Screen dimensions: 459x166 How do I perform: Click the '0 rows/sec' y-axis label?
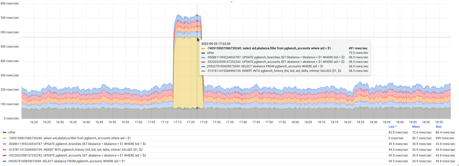coord(11,118)
